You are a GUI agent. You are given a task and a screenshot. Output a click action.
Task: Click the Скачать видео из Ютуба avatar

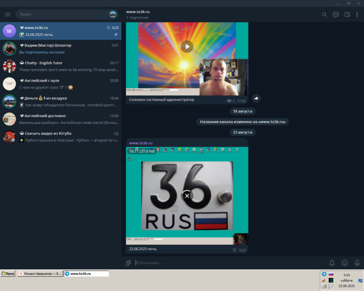click(x=9, y=137)
